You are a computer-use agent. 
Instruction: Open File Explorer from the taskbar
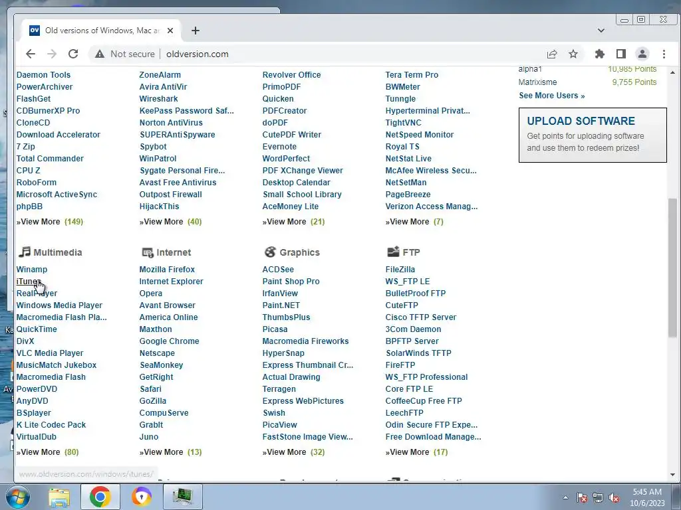click(x=59, y=497)
